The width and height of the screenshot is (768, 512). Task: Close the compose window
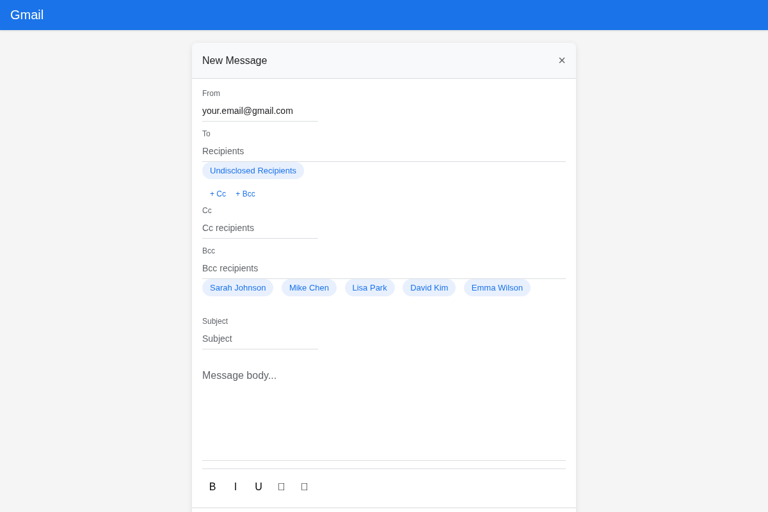click(x=562, y=60)
